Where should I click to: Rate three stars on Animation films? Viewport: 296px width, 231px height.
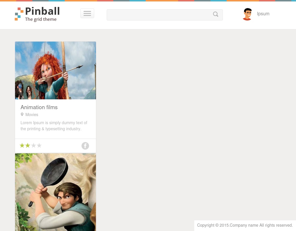tap(34, 146)
